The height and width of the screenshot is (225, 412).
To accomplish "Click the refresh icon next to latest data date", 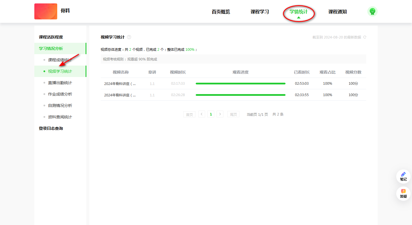I will coord(365,37).
